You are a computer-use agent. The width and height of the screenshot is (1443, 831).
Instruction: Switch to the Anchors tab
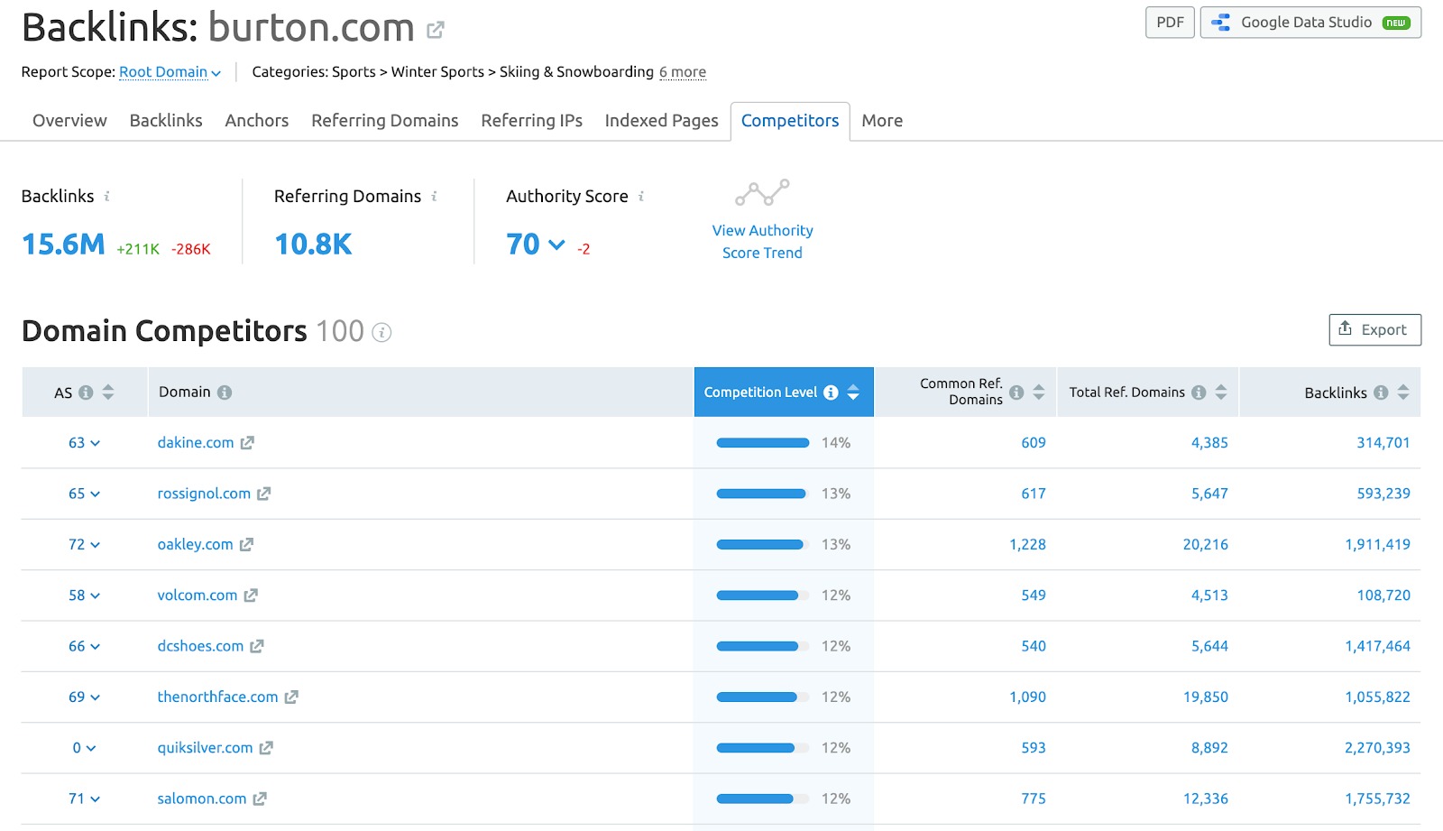pos(257,121)
